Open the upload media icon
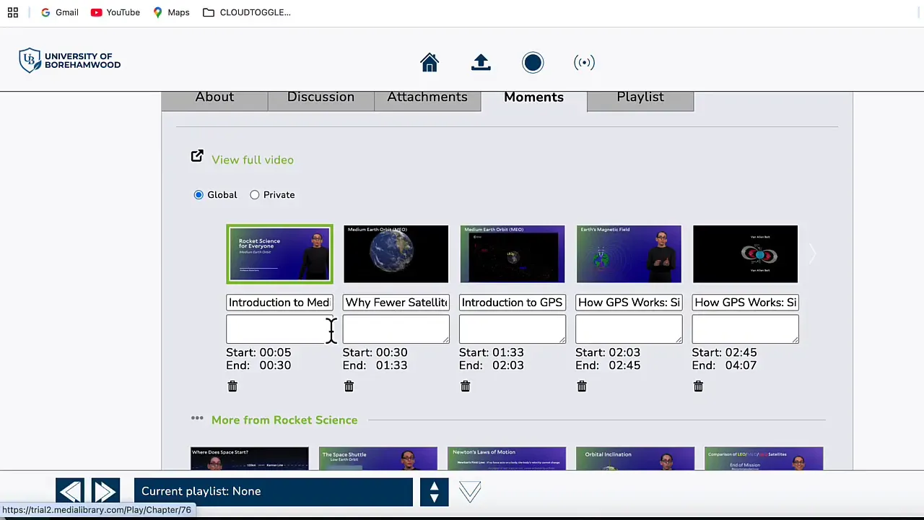This screenshot has height=520, width=924. pos(481,63)
